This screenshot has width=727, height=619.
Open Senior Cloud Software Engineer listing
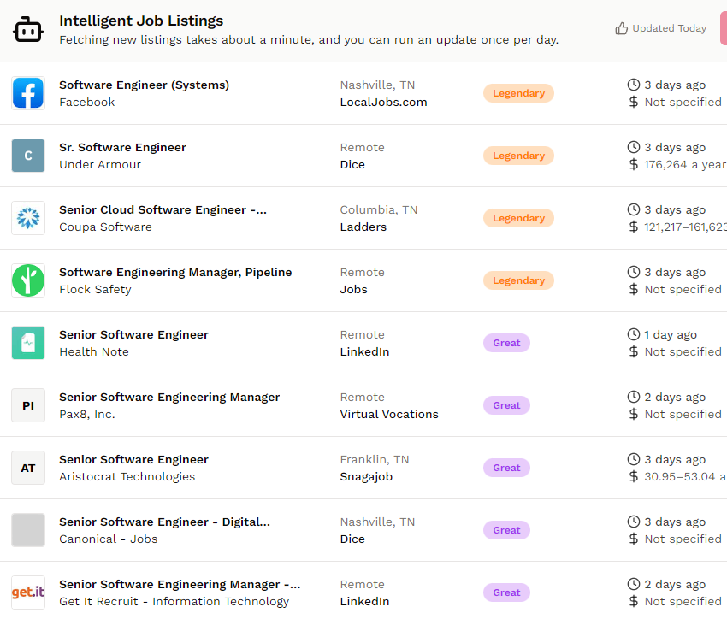(163, 209)
